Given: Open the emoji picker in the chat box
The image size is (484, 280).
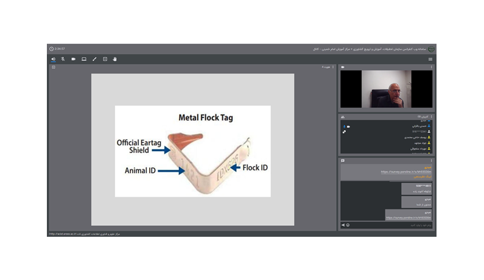Looking at the screenshot, I should (348, 225).
